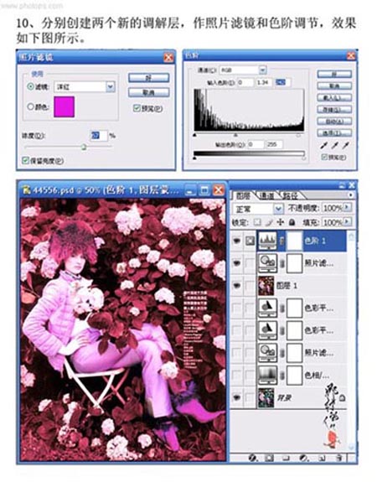
Task: Open the channel RGB dropdown in Levels
Action: [262, 70]
